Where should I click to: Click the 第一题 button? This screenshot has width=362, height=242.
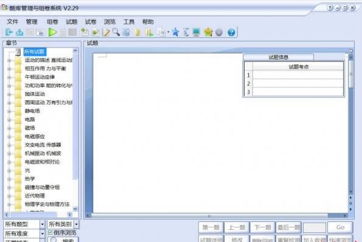[211, 227]
